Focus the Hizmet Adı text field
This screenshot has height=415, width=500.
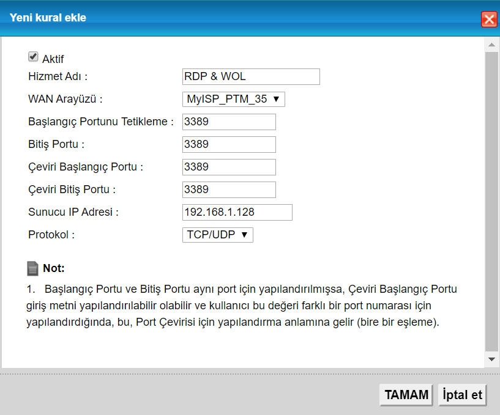251,76
